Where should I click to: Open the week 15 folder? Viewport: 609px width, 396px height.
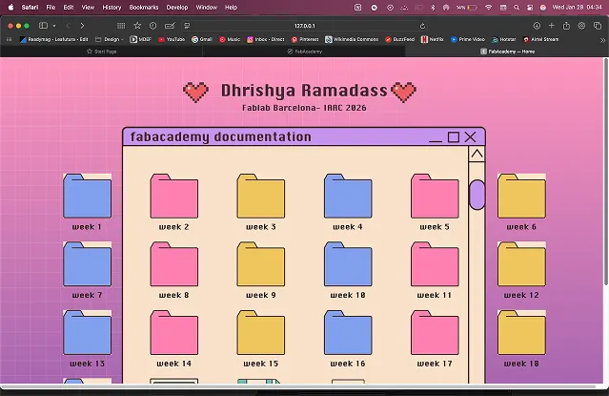pos(260,333)
